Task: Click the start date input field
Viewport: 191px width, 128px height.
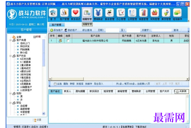Action: tap(112, 30)
